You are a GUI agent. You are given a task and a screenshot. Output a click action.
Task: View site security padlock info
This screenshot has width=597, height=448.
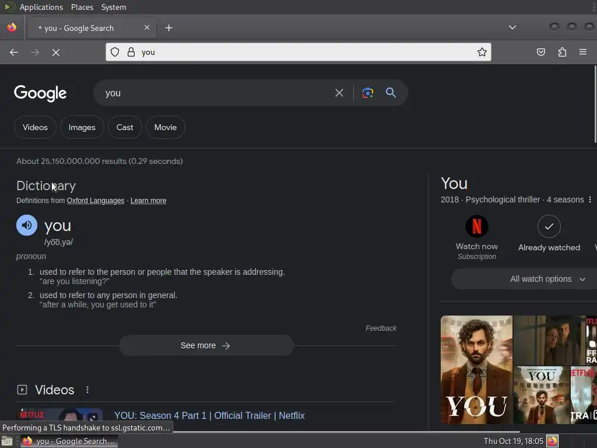(x=131, y=52)
